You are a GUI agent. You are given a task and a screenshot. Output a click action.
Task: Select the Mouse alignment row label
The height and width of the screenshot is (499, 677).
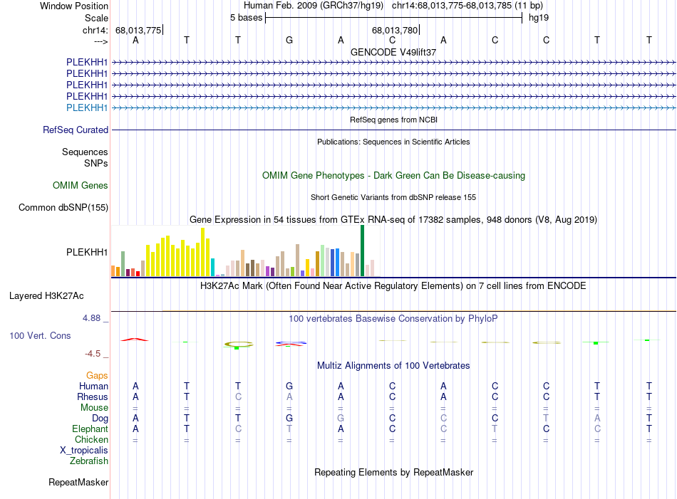click(94, 408)
